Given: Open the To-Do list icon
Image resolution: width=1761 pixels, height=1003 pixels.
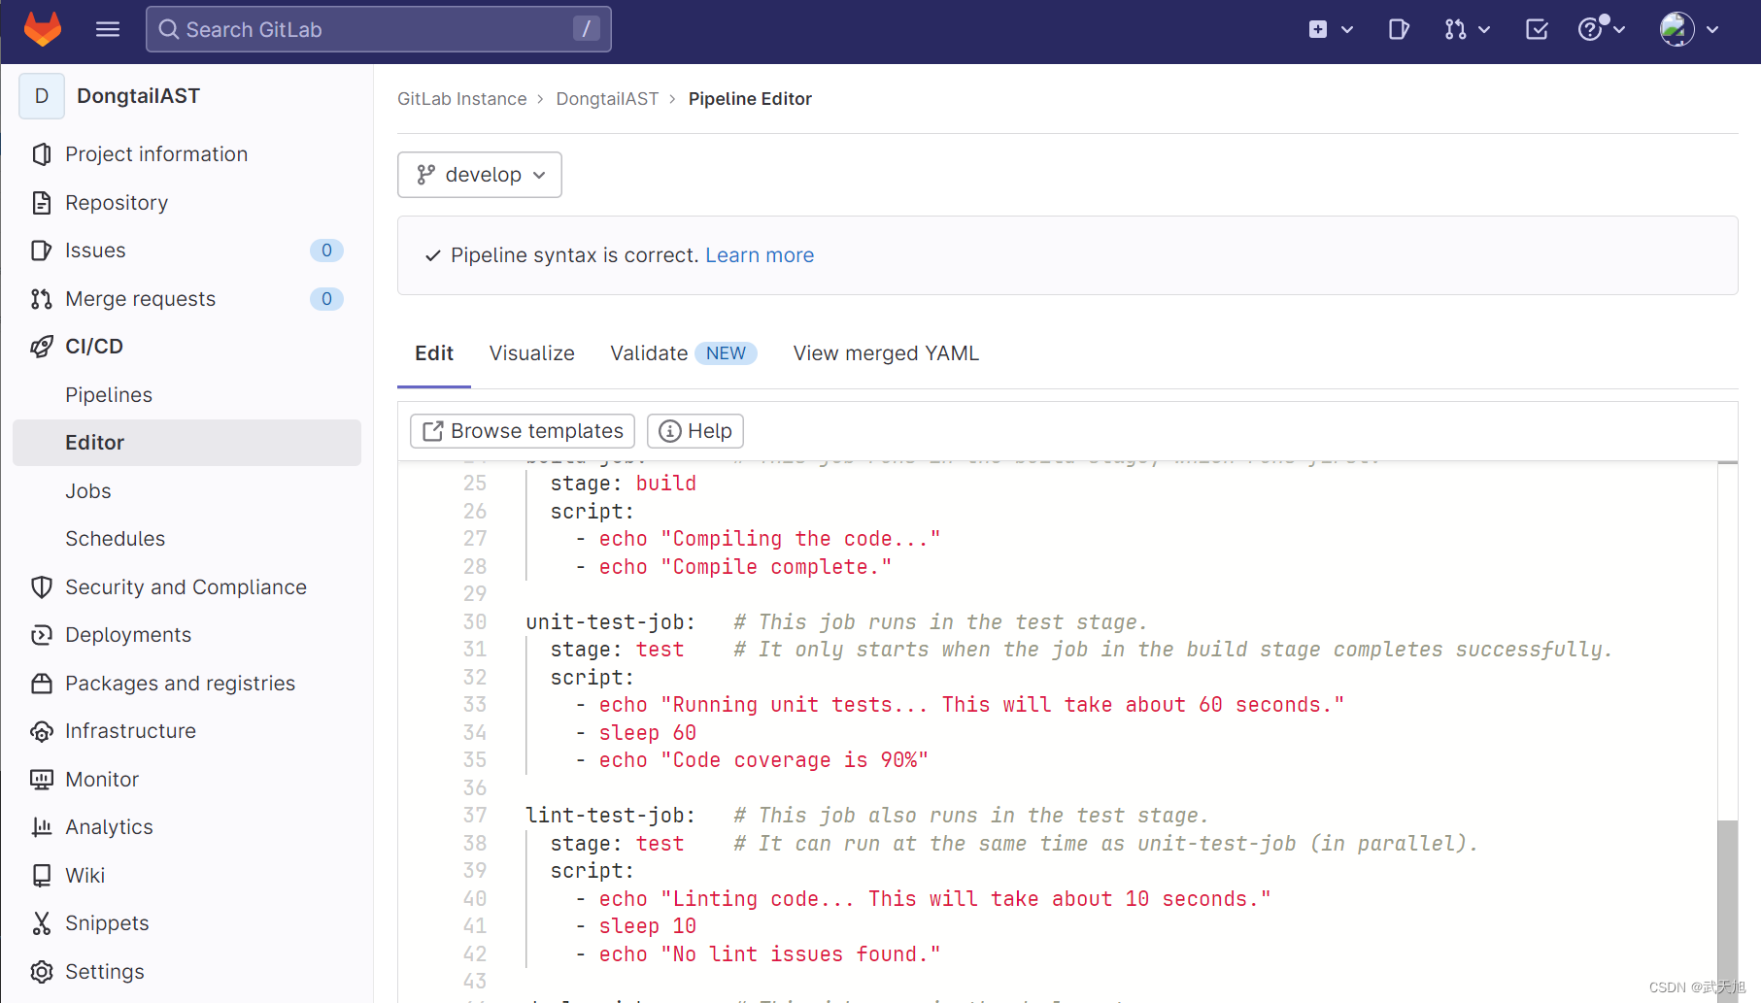Looking at the screenshot, I should (x=1537, y=29).
